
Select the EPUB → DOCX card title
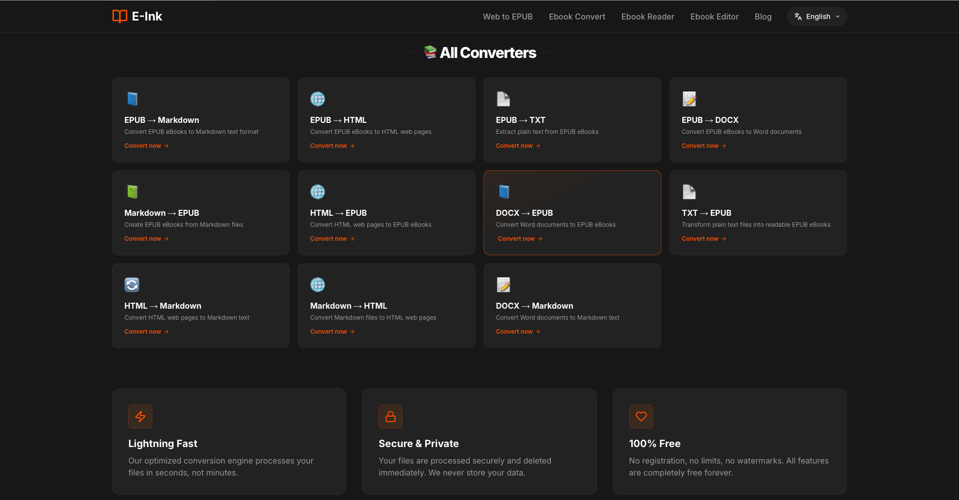point(710,120)
